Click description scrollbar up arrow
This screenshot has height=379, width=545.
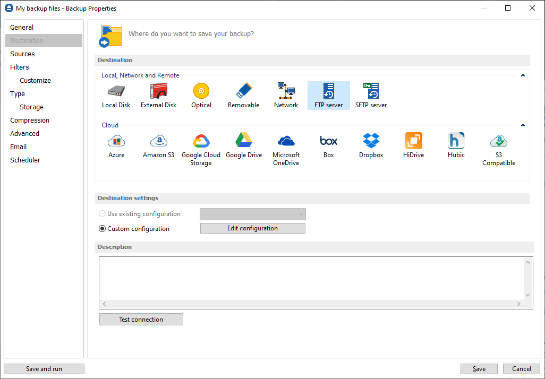coord(527,262)
